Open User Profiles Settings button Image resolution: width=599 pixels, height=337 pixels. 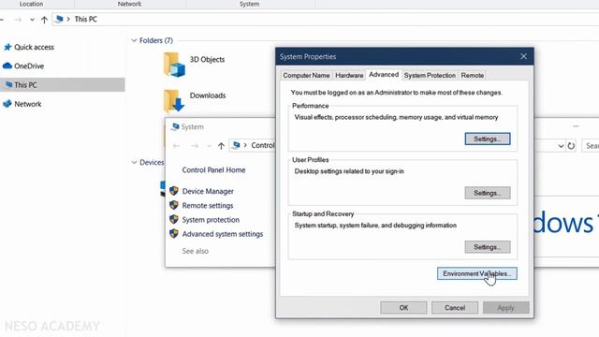(488, 193)
